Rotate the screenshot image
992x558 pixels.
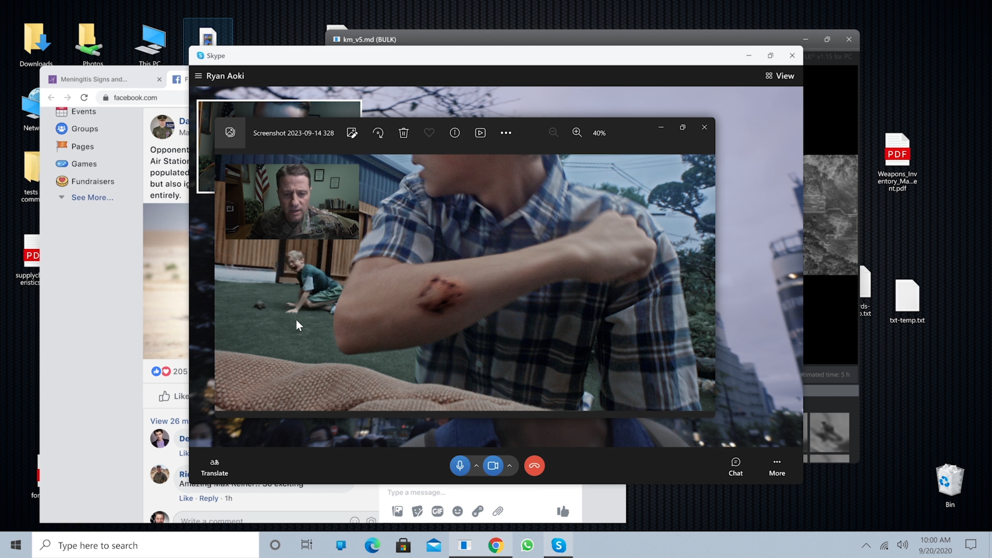coord(378,133)
